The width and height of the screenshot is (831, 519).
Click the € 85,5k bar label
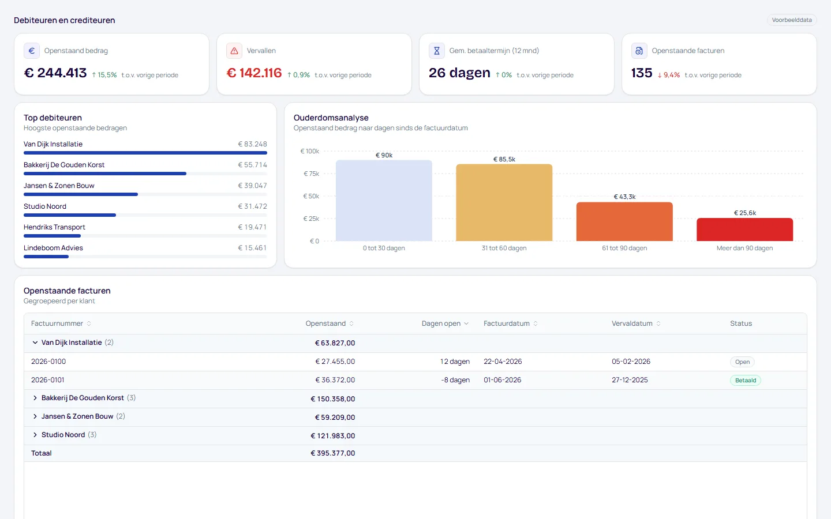click(504, 159)
